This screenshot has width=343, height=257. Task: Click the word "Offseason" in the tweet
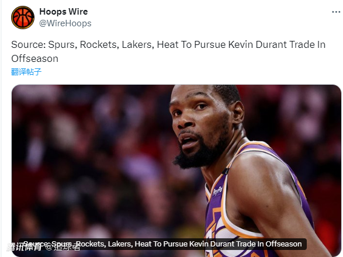click(35, 58)
